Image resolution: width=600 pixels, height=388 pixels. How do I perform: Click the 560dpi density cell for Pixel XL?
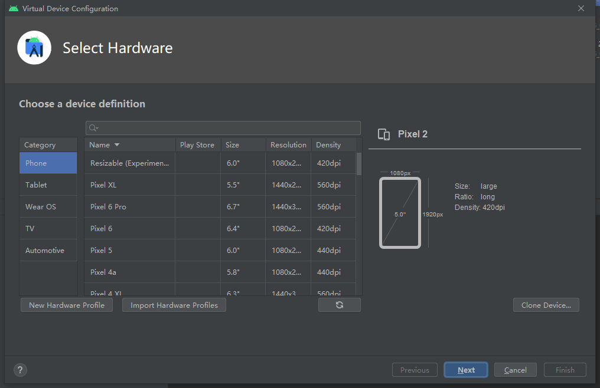(x=333, y=185)
